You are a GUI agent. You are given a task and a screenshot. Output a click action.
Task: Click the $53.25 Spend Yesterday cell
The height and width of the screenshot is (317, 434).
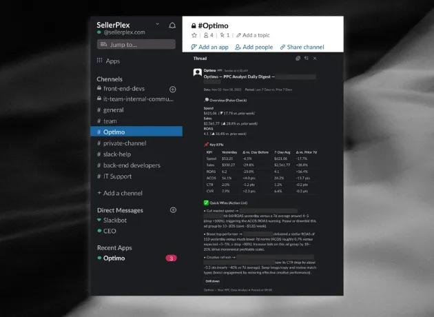point(227,158)
